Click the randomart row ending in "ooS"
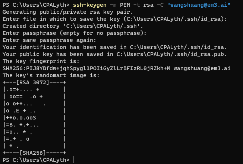Image resolution: width=243 pixels, height=164 pixels. [x=34, y=118]
